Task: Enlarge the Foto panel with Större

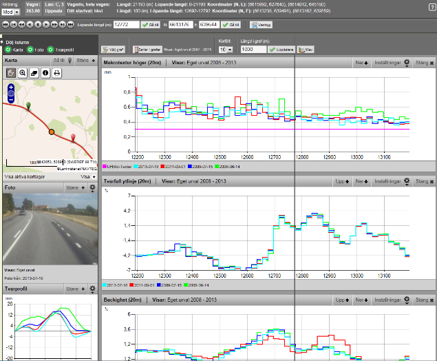Action: pos(76,188)
